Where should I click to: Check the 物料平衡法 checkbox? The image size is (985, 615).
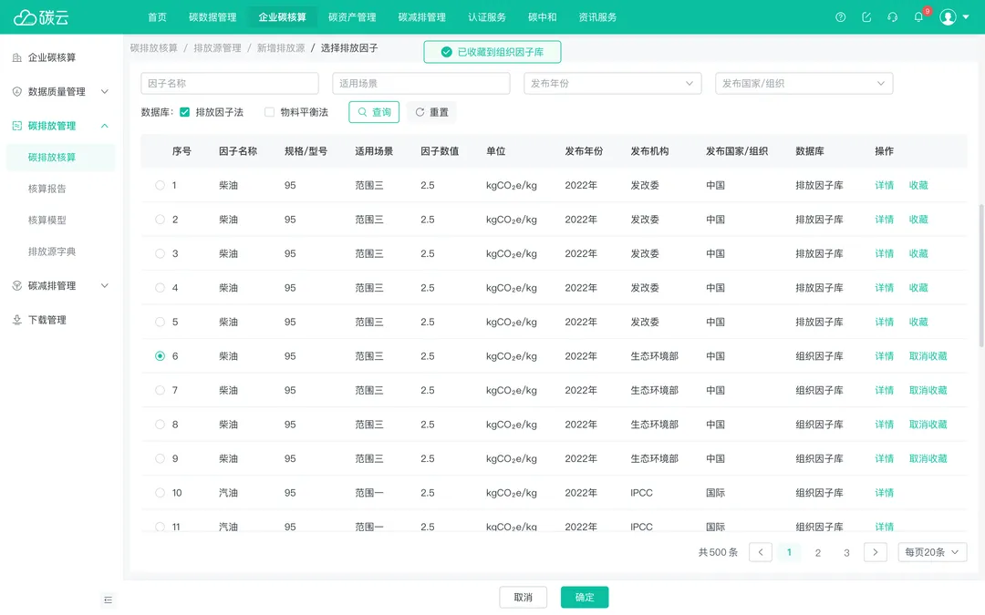click(269, 112)
